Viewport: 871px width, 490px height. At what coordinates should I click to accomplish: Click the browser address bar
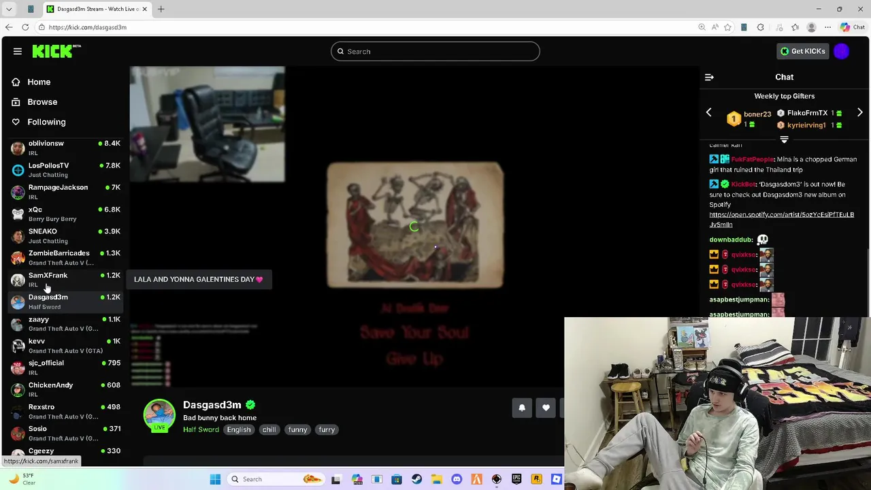[x=367, y=27]
